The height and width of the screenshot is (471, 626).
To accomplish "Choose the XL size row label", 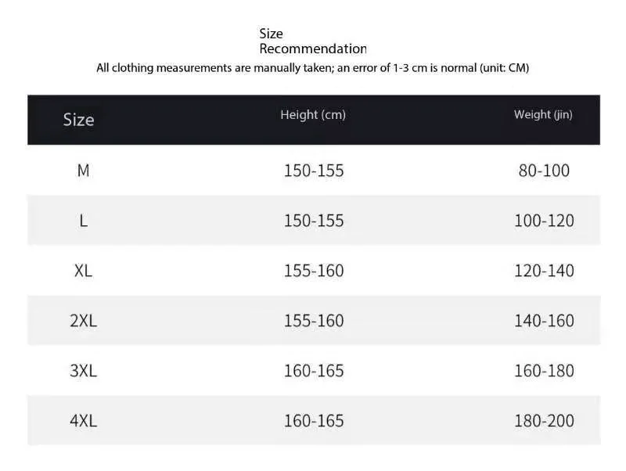I will tap(83, 271).
